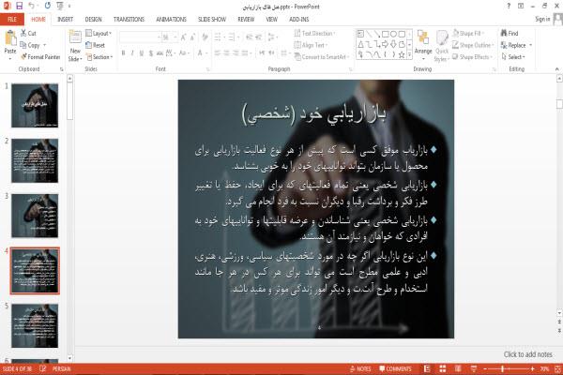Select slide 5 thumbnail

[35, 326]
